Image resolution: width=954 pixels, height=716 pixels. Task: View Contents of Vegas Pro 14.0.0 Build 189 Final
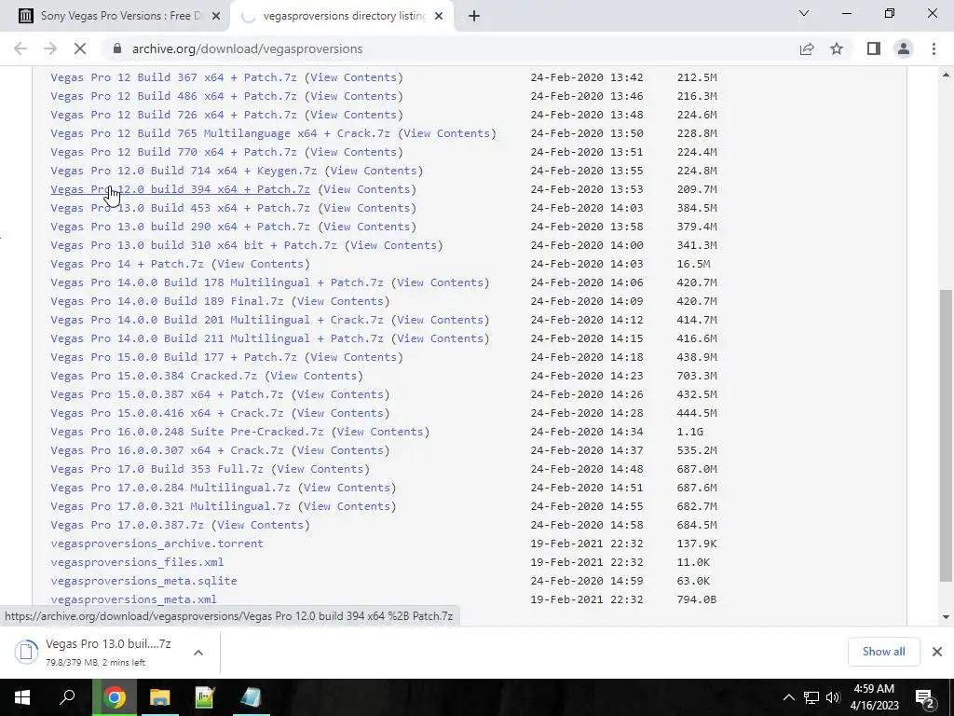(x=340, y=301)
